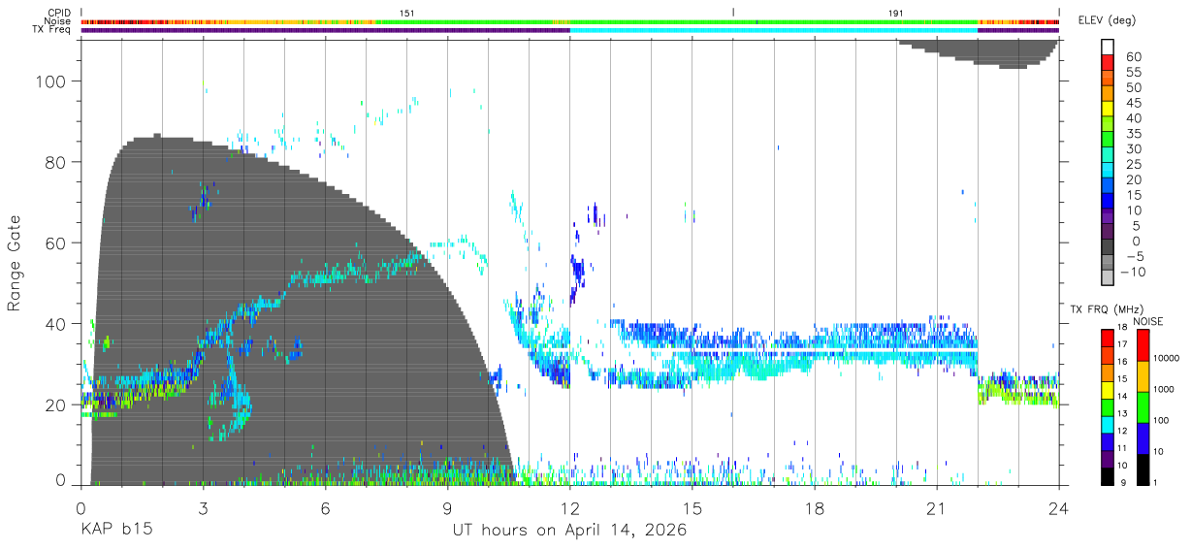The image size is (1191, 550).
Task: Pick the red TX frequency swatch between 17 and 18
Action: pyautogui.click(x=1107, y=339)
